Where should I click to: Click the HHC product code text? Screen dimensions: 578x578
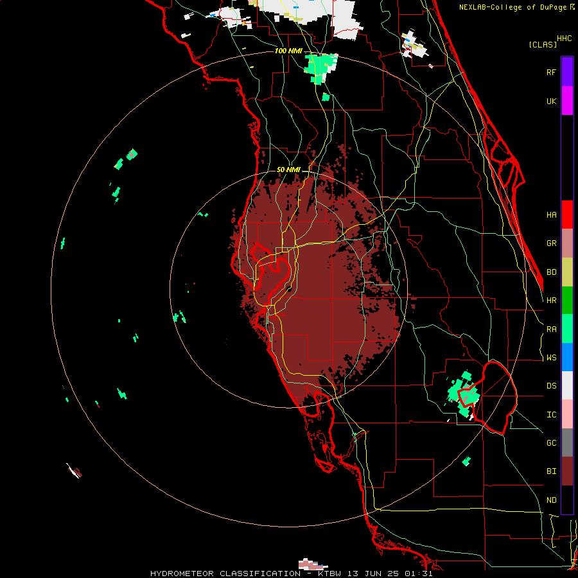click(564, 39)
